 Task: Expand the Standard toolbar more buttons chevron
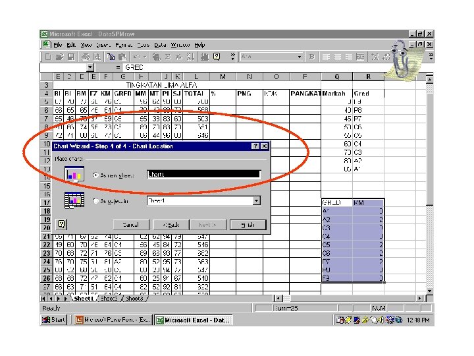[232, 57]
